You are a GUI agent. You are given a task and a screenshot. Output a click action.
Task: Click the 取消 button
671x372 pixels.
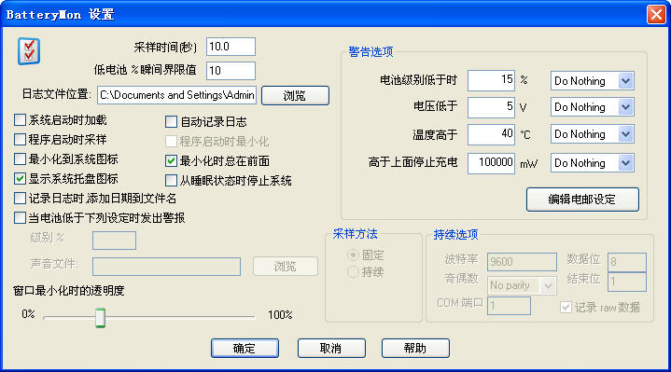point(331,348)
